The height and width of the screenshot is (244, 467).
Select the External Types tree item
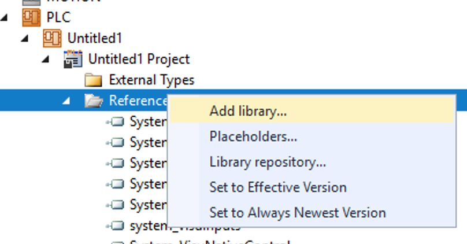[x=151, y=80]
